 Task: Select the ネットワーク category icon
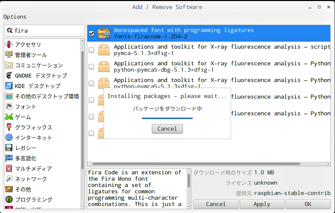(9, 179)
